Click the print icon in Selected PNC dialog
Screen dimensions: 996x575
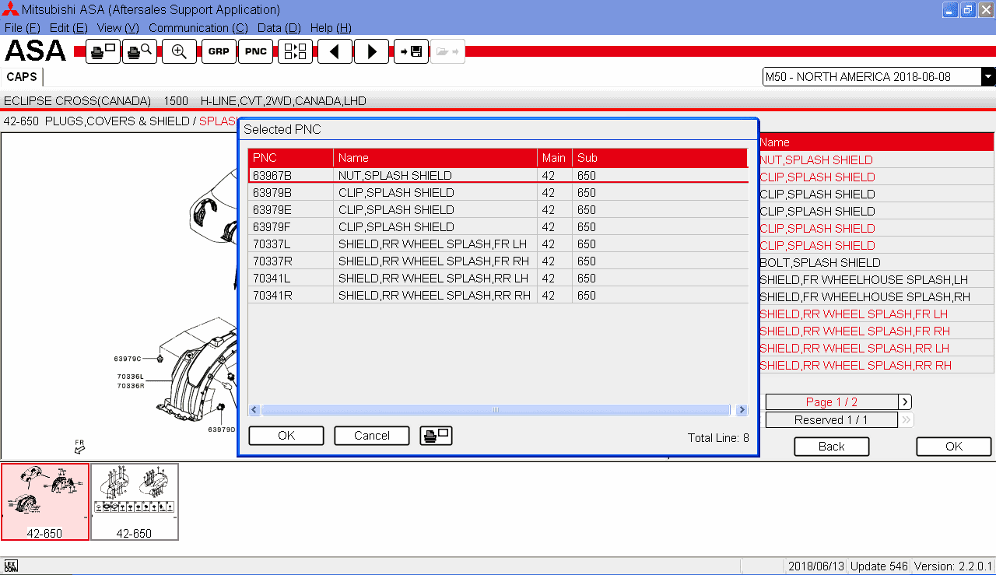[436, 436]
